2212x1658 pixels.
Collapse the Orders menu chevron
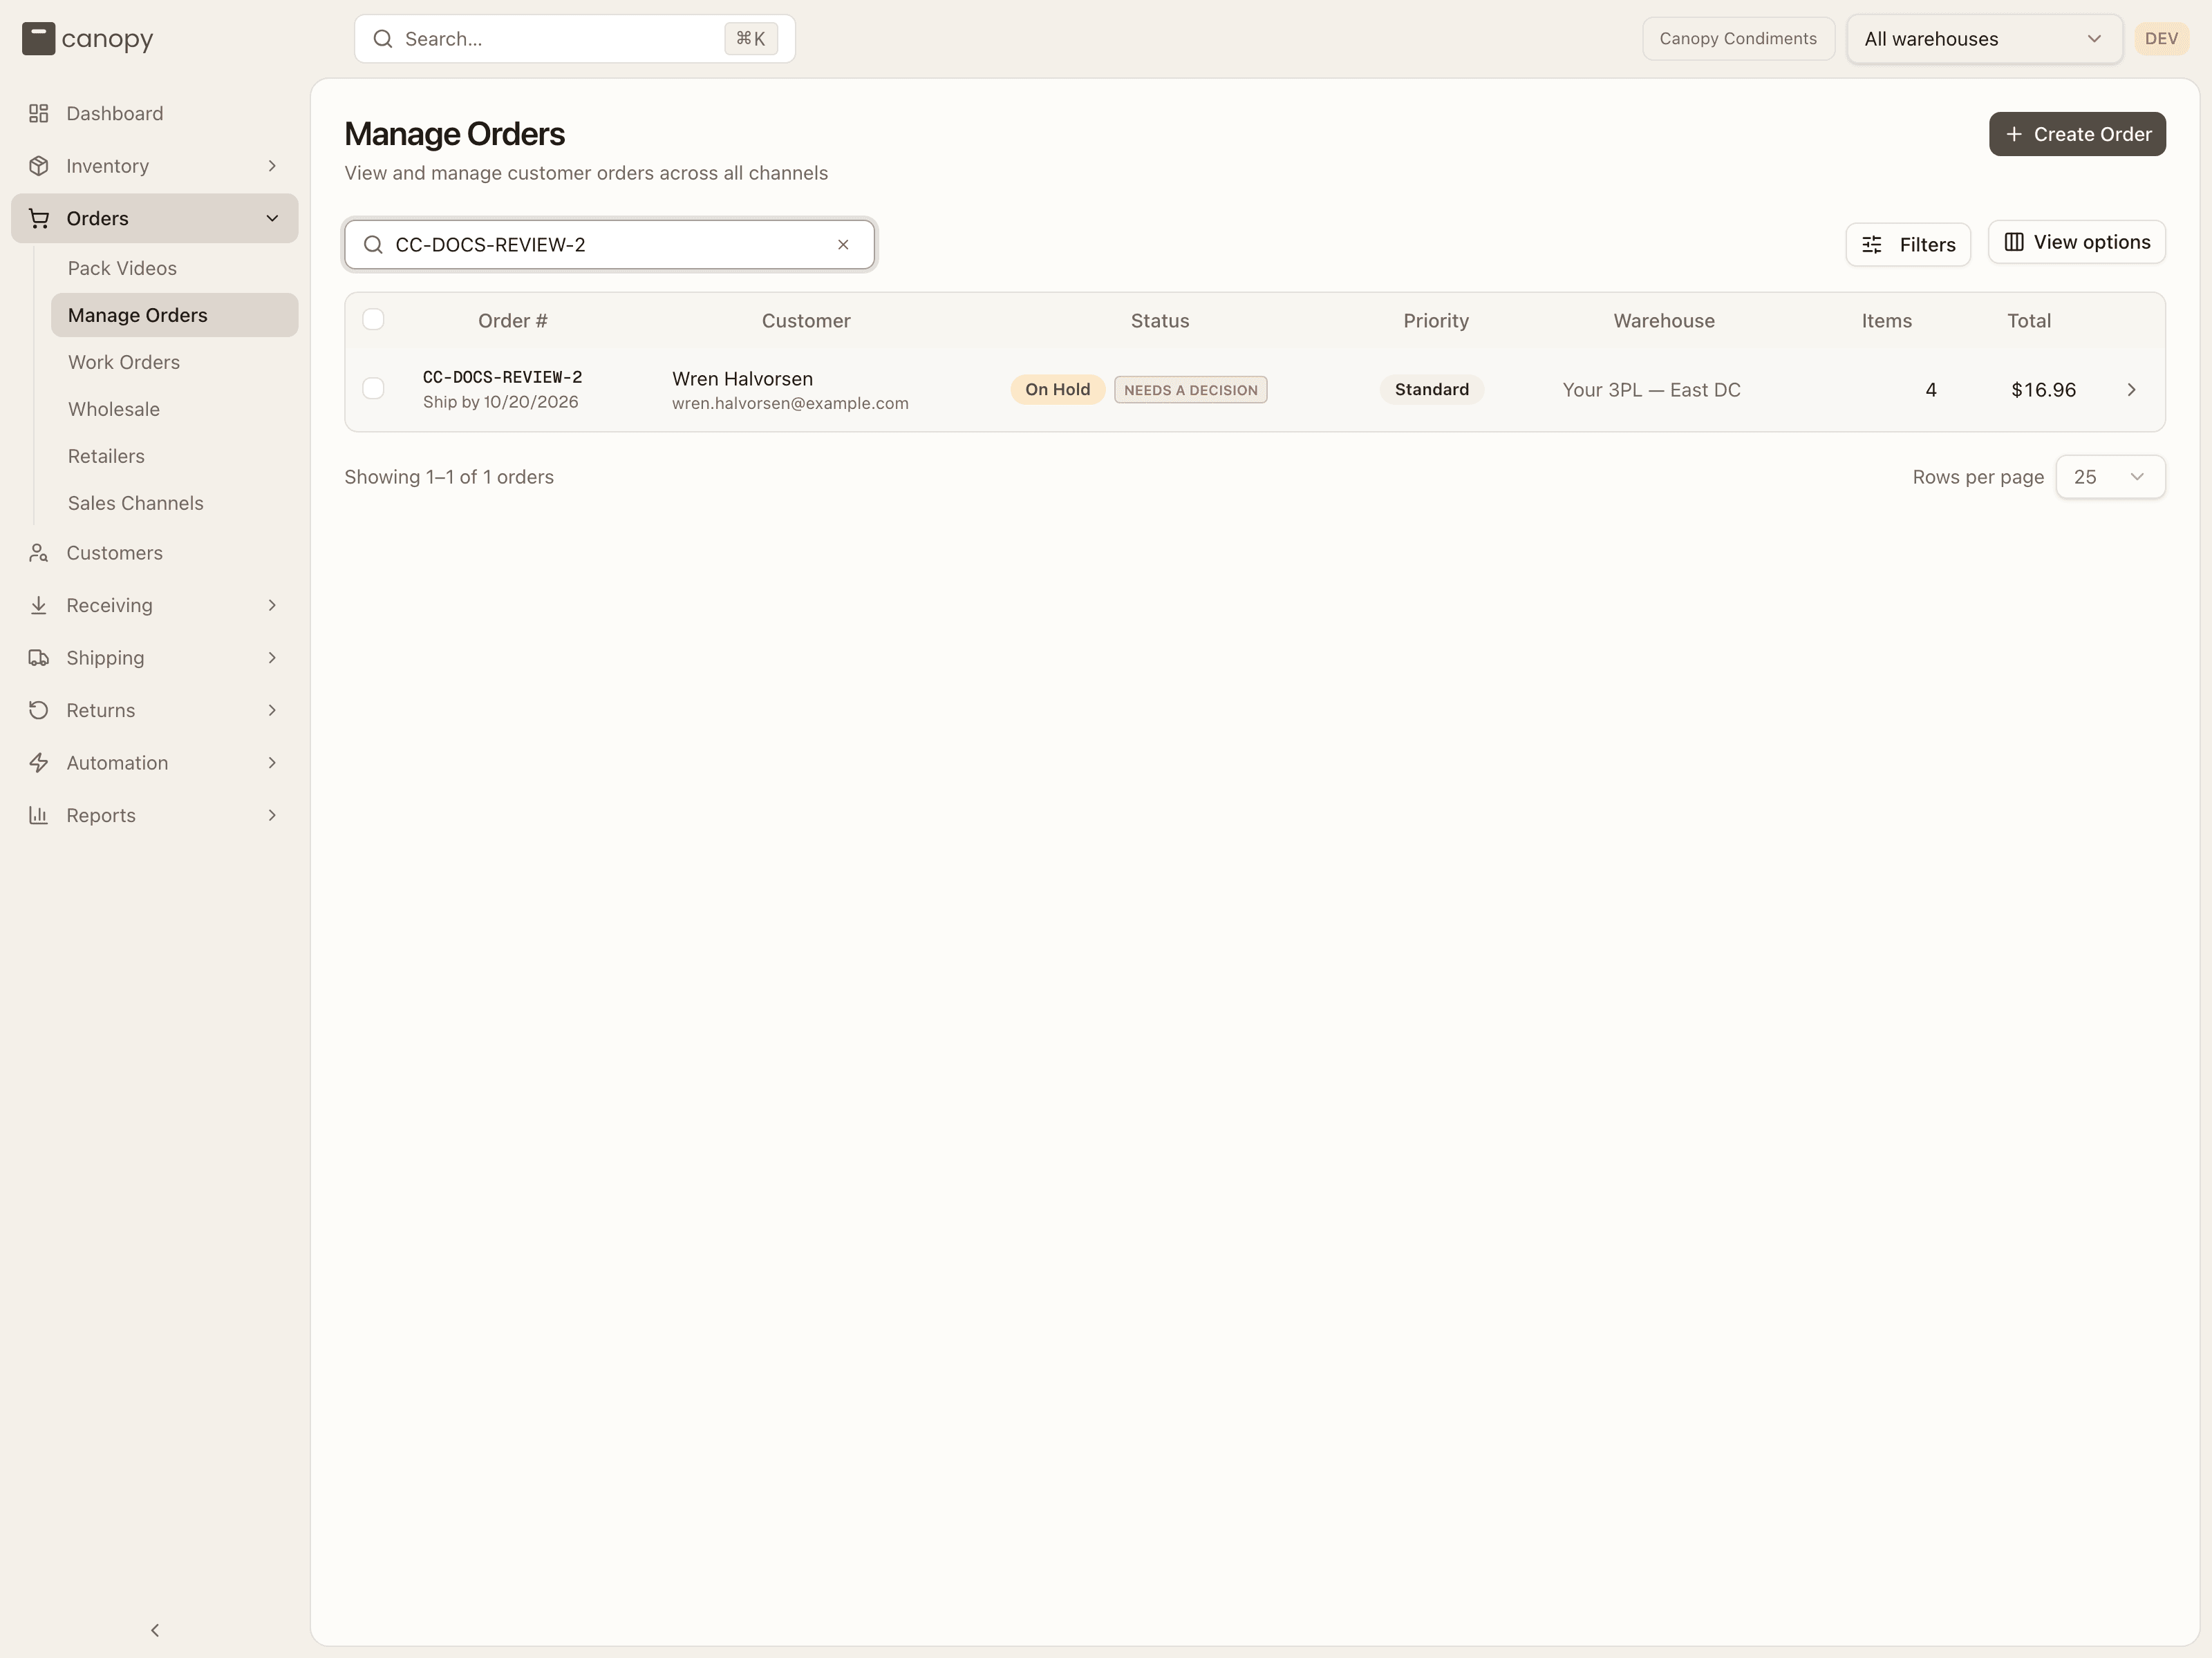point(272,219)
